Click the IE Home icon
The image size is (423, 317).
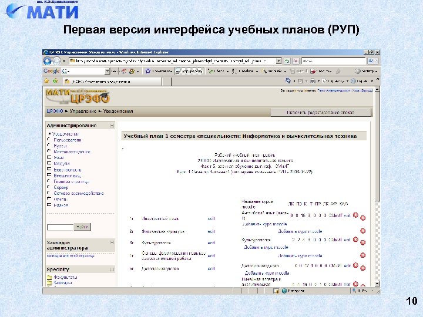click(288, 80)
